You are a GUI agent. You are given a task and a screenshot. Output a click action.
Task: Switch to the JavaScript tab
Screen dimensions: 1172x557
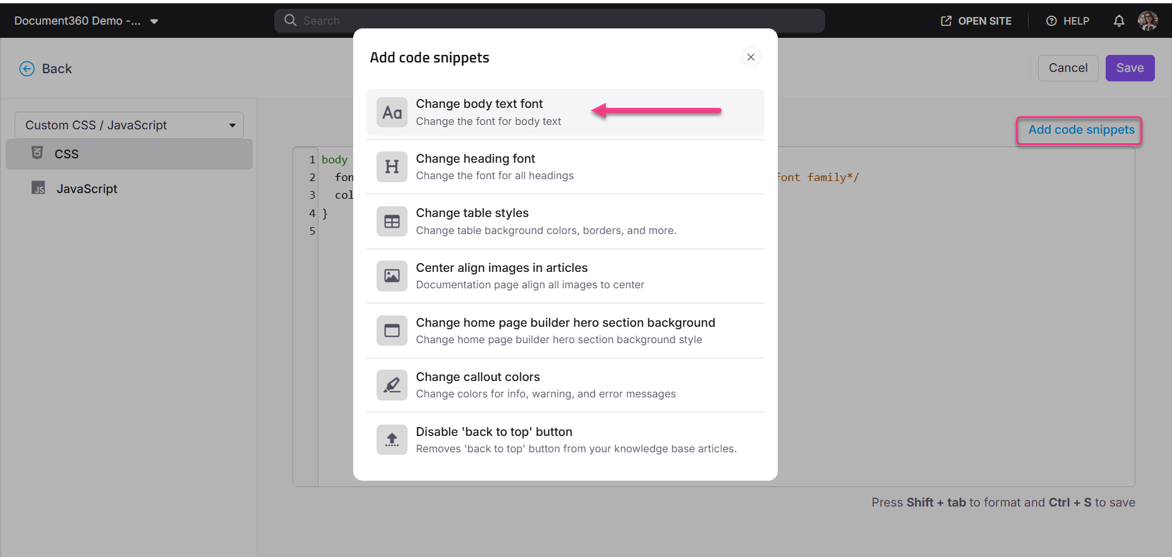pos(87,189)
